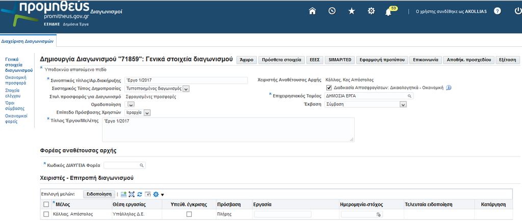Click the Αποθήκ. προσχεδίου button
The width and height of the screenshot is (522, 223).
click(x=469, y=60)
